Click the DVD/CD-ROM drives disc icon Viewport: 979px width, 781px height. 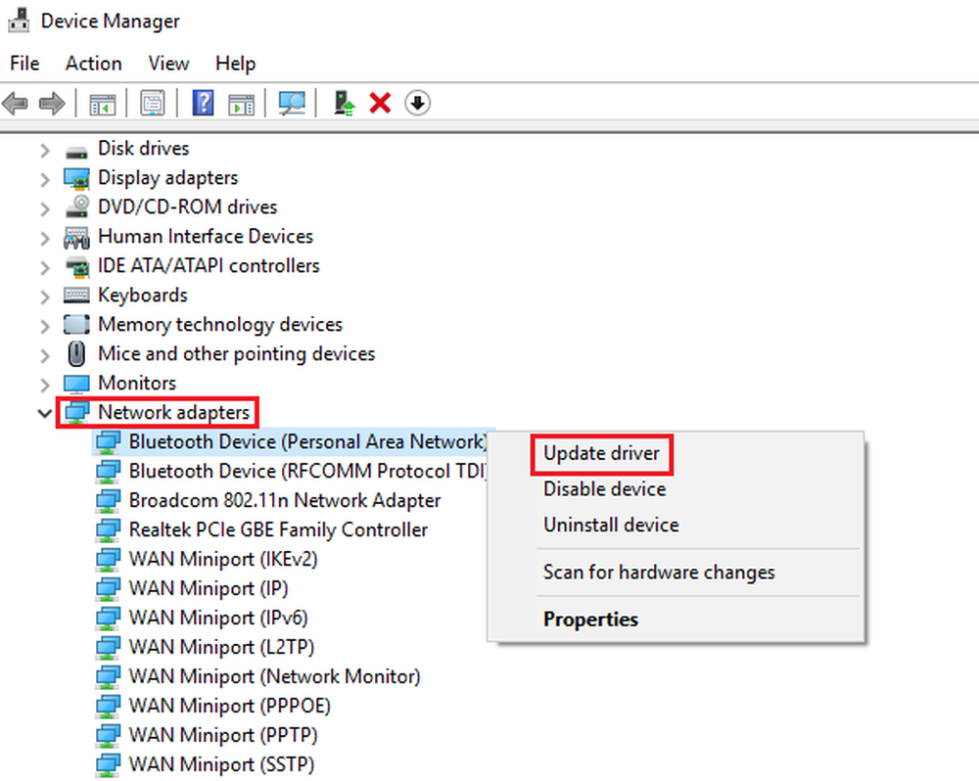pyautogui.click(x=76, y=207)
